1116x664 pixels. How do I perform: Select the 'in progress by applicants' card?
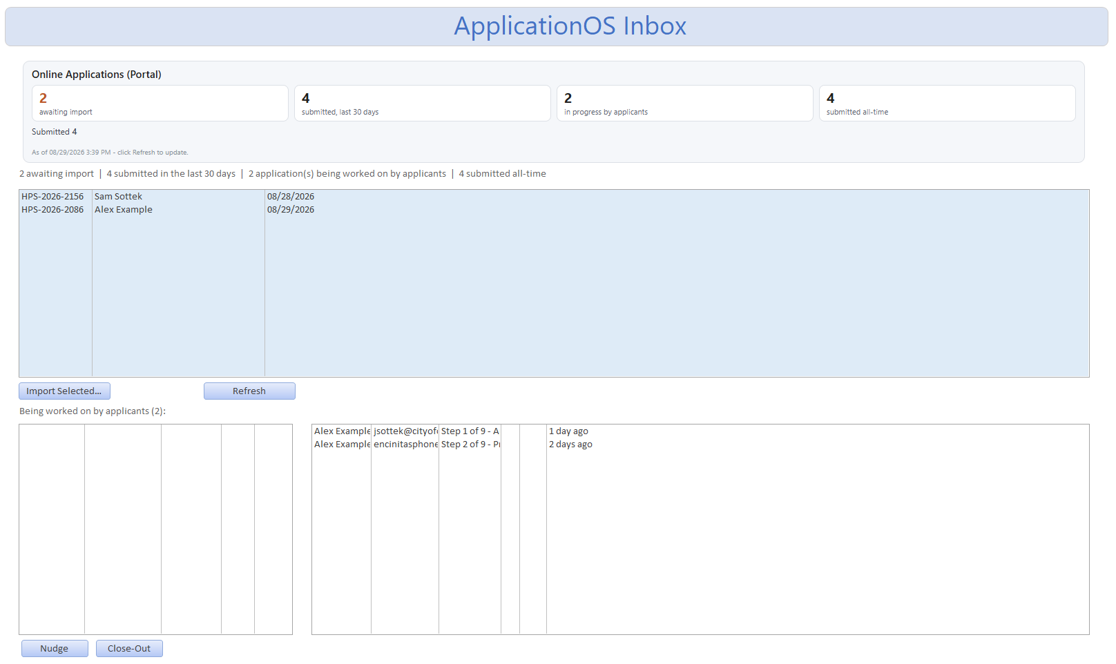pyautogui.click(x=685, y=103)
